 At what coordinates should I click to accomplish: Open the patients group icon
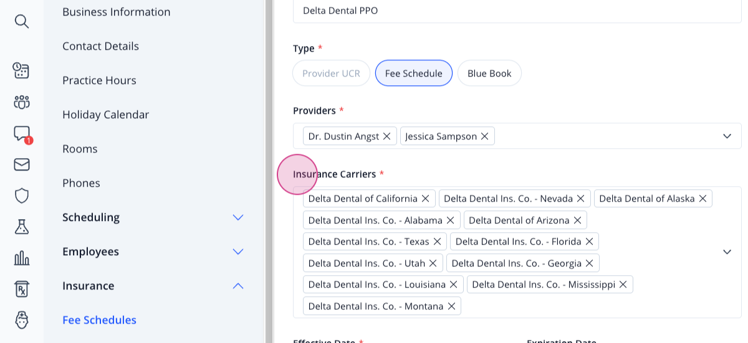tap(22, 102)
